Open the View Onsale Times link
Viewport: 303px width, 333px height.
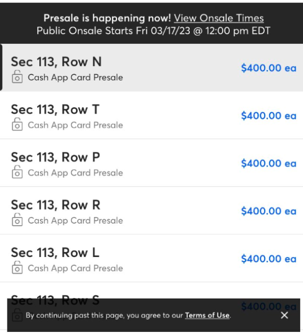219,18
